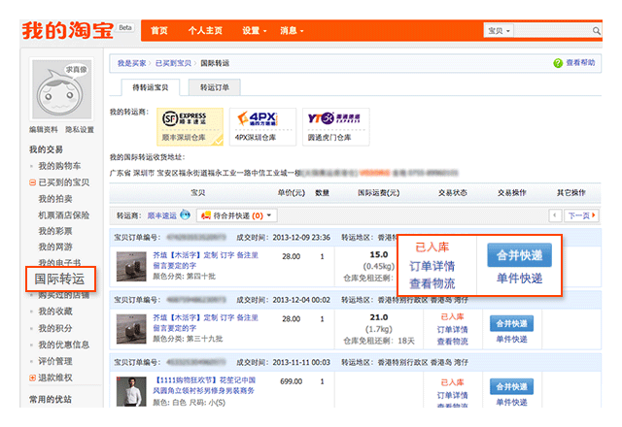Open the 第四十批 芥填【木活字】 item title
This screenshot has height=427, width=622.
point(205,260)
